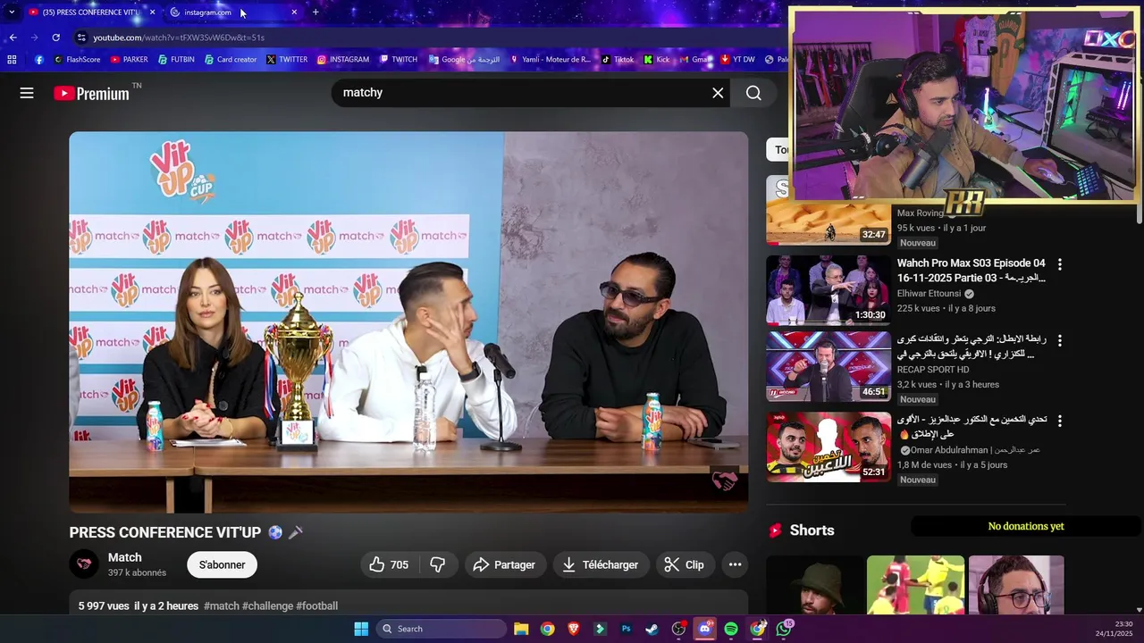Share video with Partager button

pyautogui.click(x=505, y=564)
